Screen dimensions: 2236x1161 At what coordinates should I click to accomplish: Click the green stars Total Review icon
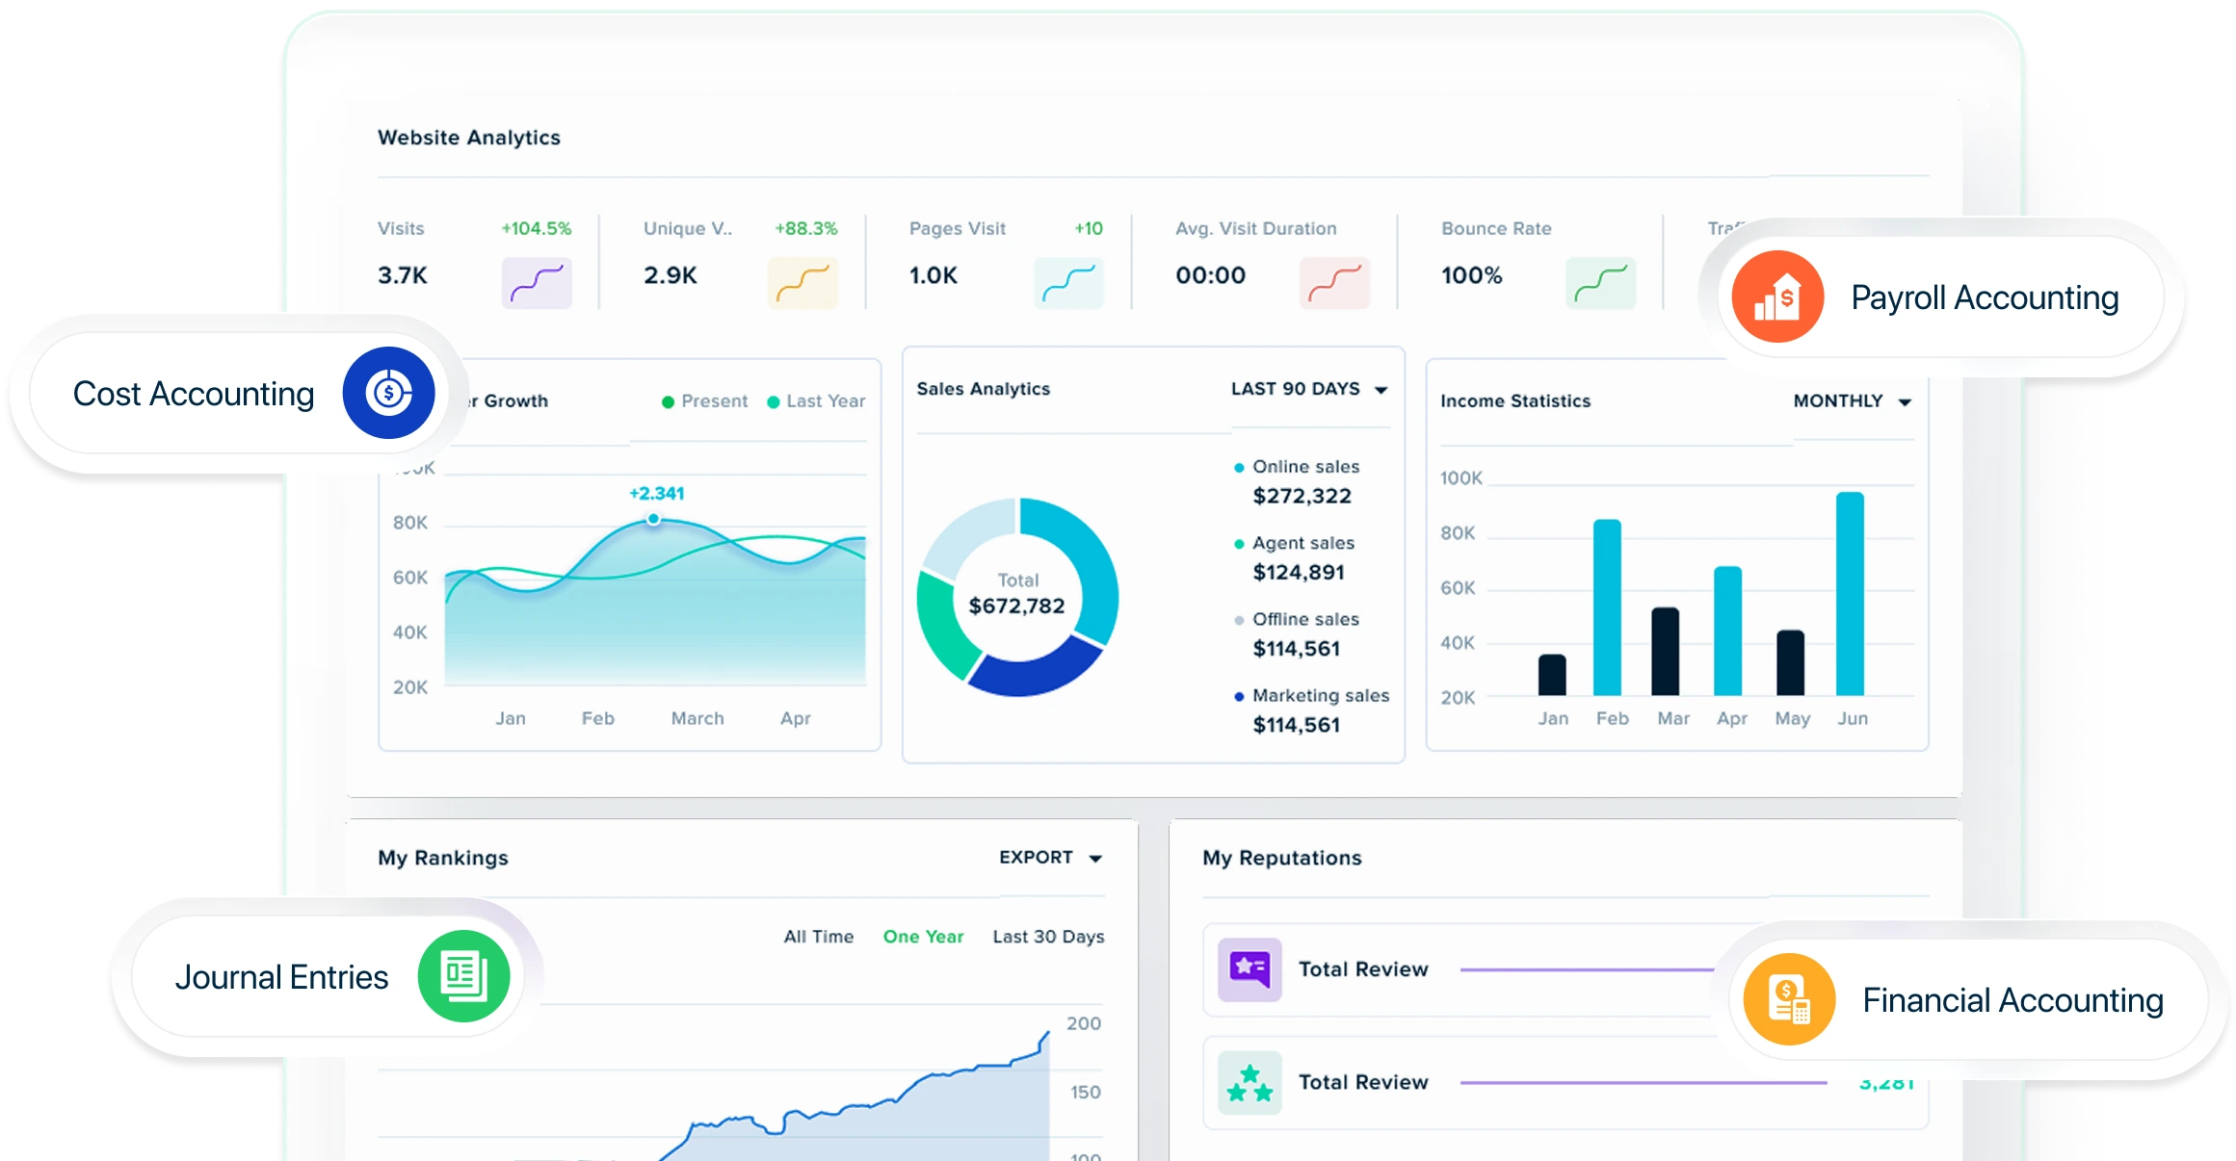click(x=1250, y=1082)
